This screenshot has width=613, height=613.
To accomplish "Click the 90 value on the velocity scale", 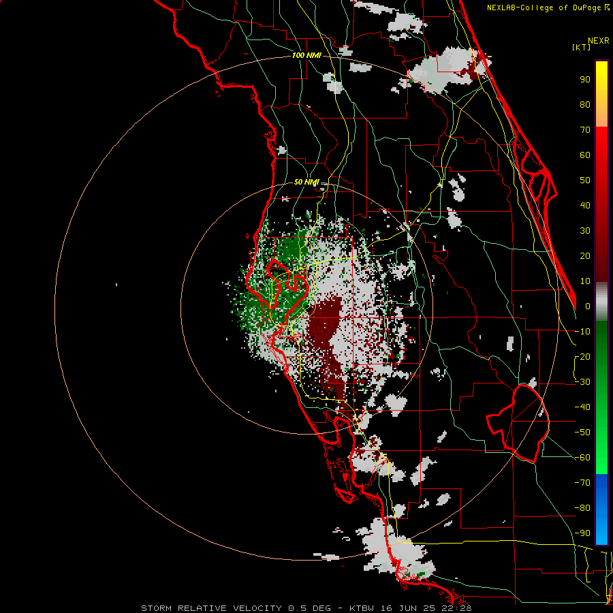I will [x=585, y=80].
